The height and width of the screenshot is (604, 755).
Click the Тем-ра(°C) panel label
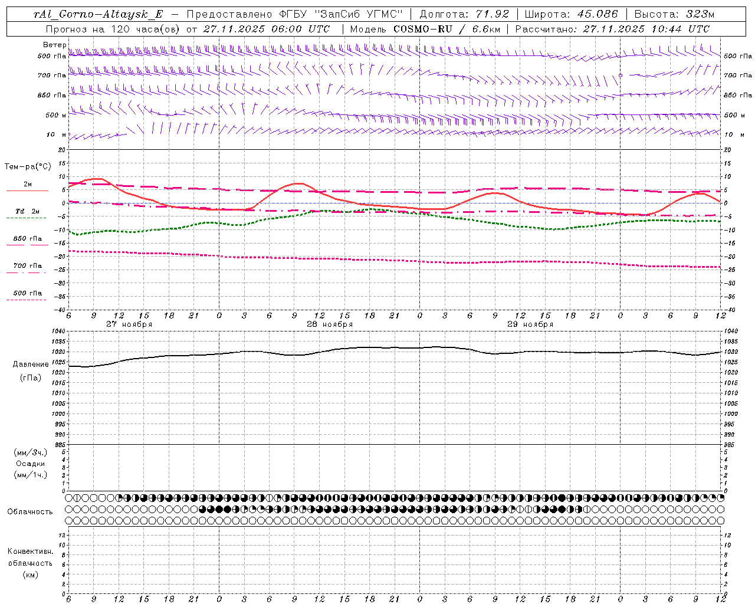28,167
